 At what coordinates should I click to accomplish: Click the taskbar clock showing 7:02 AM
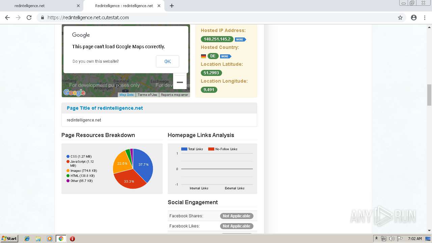(x=415, y=239)
